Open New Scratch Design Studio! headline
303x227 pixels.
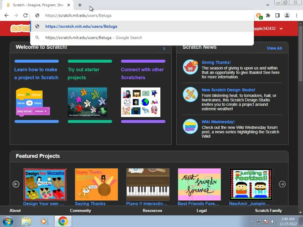[x=228, y=90]
